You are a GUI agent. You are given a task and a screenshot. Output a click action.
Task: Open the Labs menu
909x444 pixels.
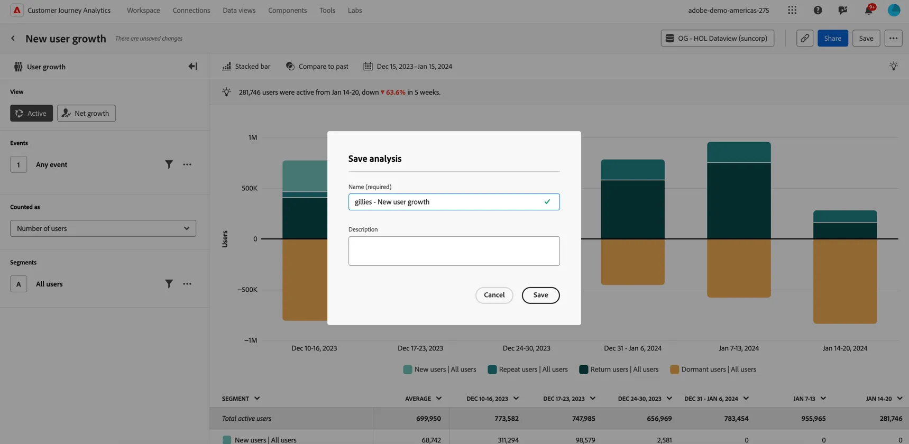(355, 10)
